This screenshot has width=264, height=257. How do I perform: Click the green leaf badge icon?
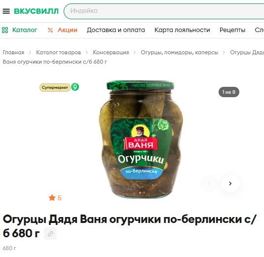(75, 87)
